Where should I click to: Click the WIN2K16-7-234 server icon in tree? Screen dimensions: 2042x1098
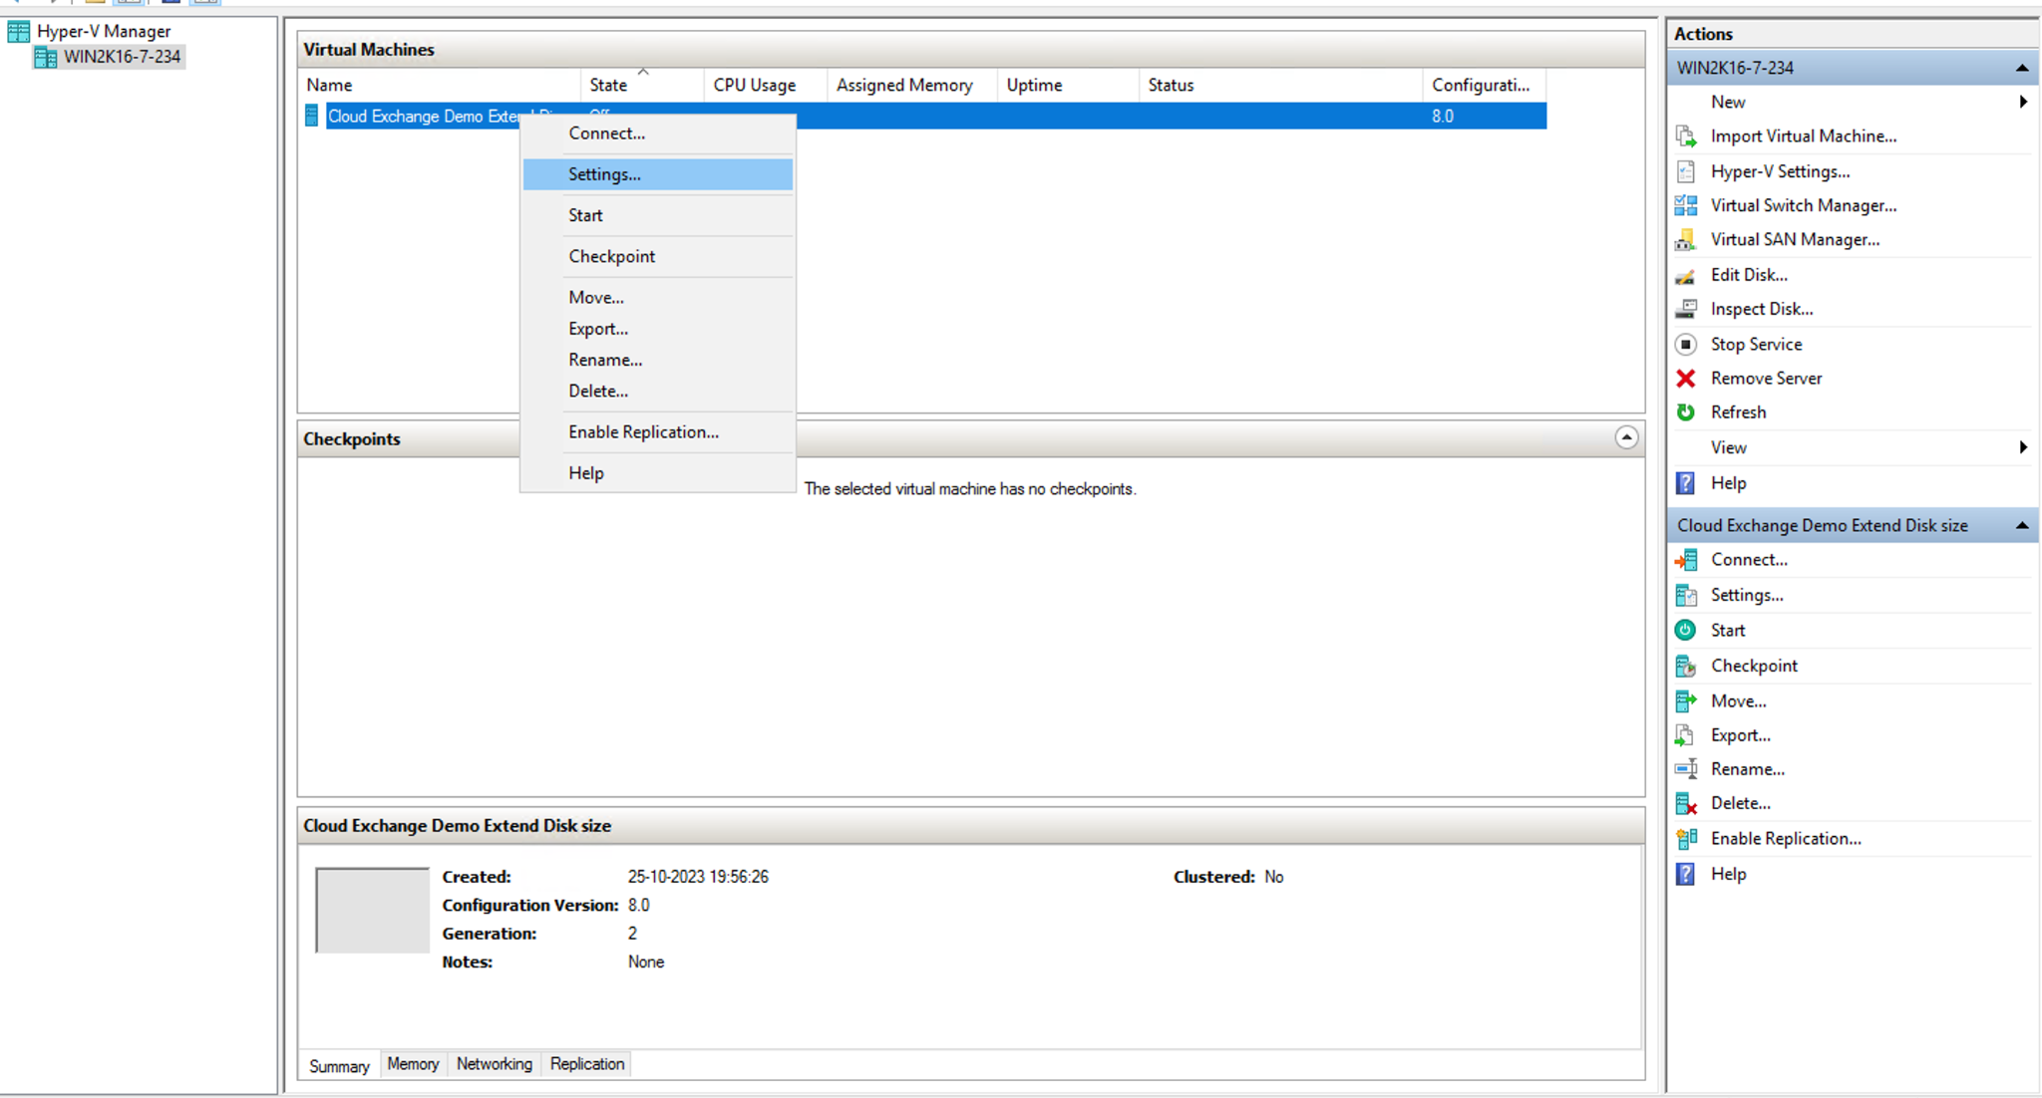pos(46,58)
